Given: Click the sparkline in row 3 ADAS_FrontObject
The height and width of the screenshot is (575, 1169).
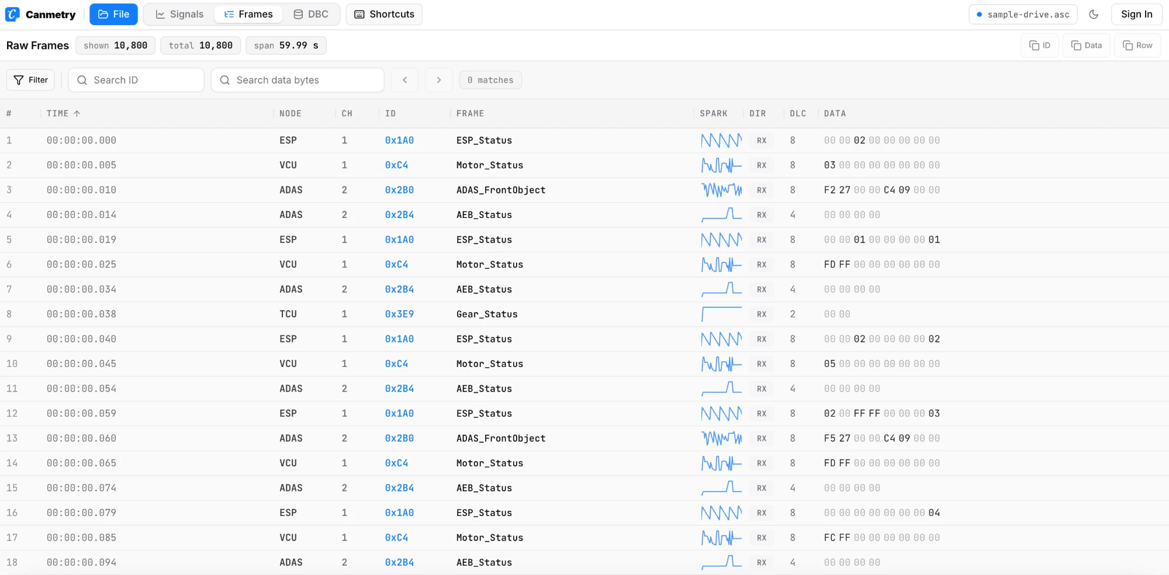Looking at the screenshot, I should pos(721,190).
